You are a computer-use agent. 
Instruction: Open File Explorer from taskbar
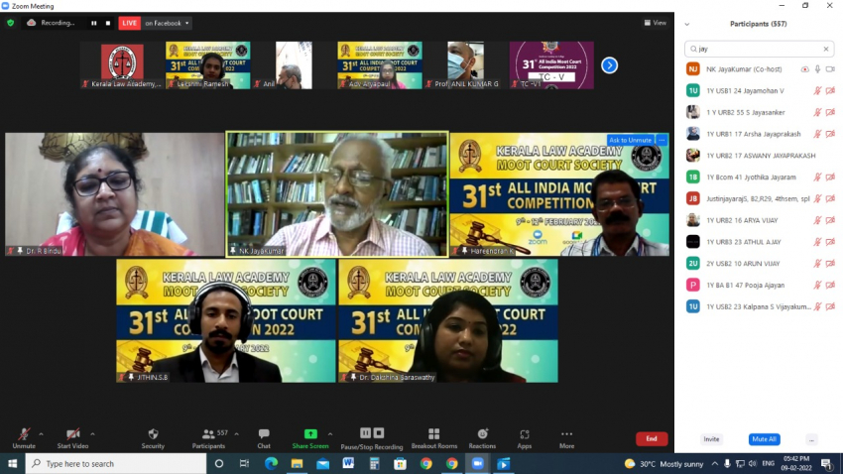coord(297,463)
